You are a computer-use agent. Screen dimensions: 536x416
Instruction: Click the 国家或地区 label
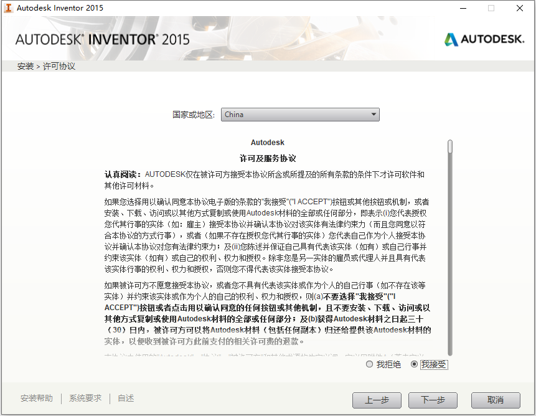point(194,115)
